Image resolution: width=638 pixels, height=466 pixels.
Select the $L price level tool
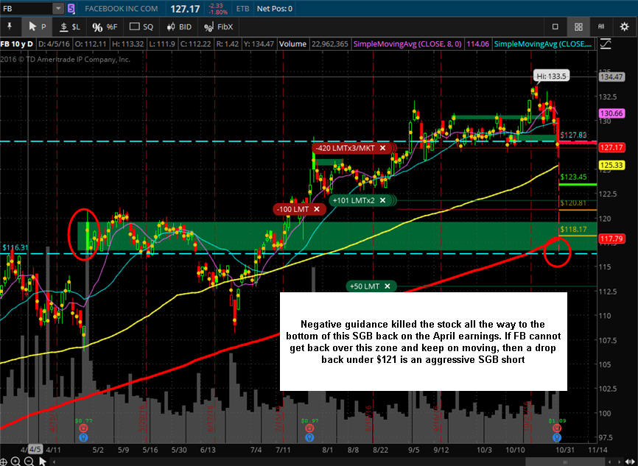[70, 27]
